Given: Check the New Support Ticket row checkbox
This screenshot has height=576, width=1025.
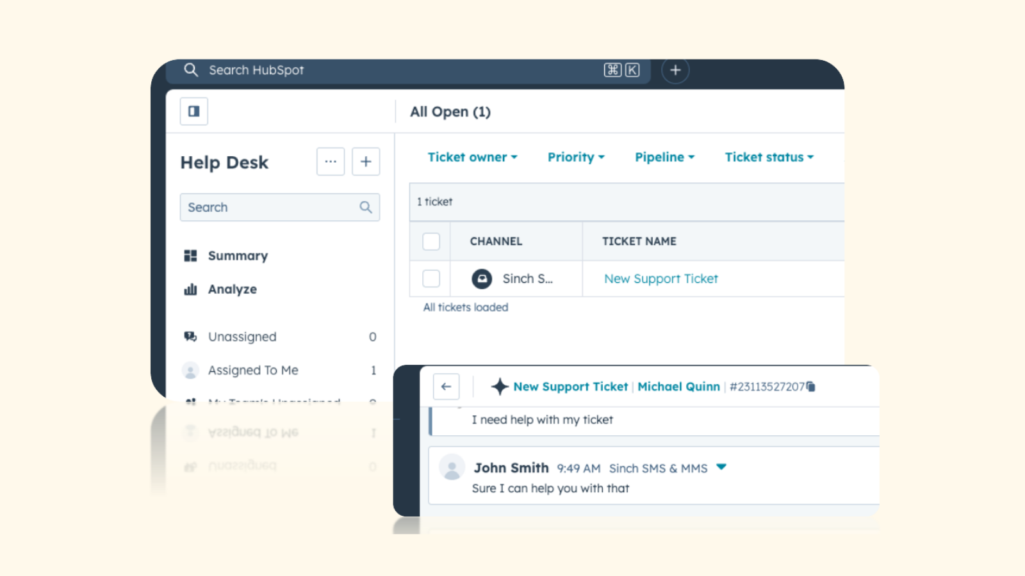Looking at the screenshot, I should click(x=430, y=278).
